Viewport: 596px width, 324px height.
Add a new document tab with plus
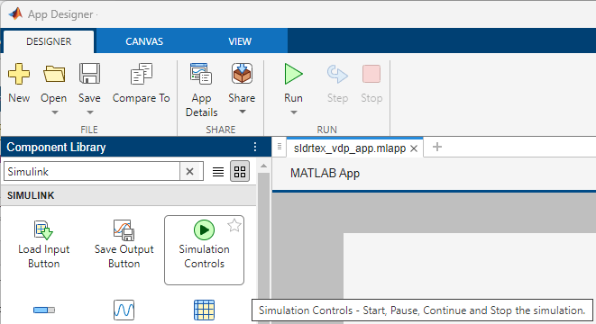coord(437,147)
